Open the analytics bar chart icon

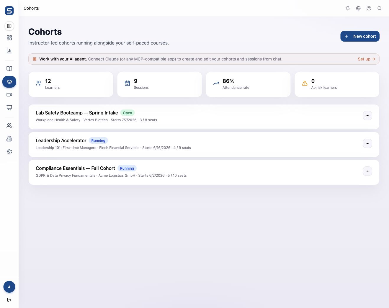point(9,51)
